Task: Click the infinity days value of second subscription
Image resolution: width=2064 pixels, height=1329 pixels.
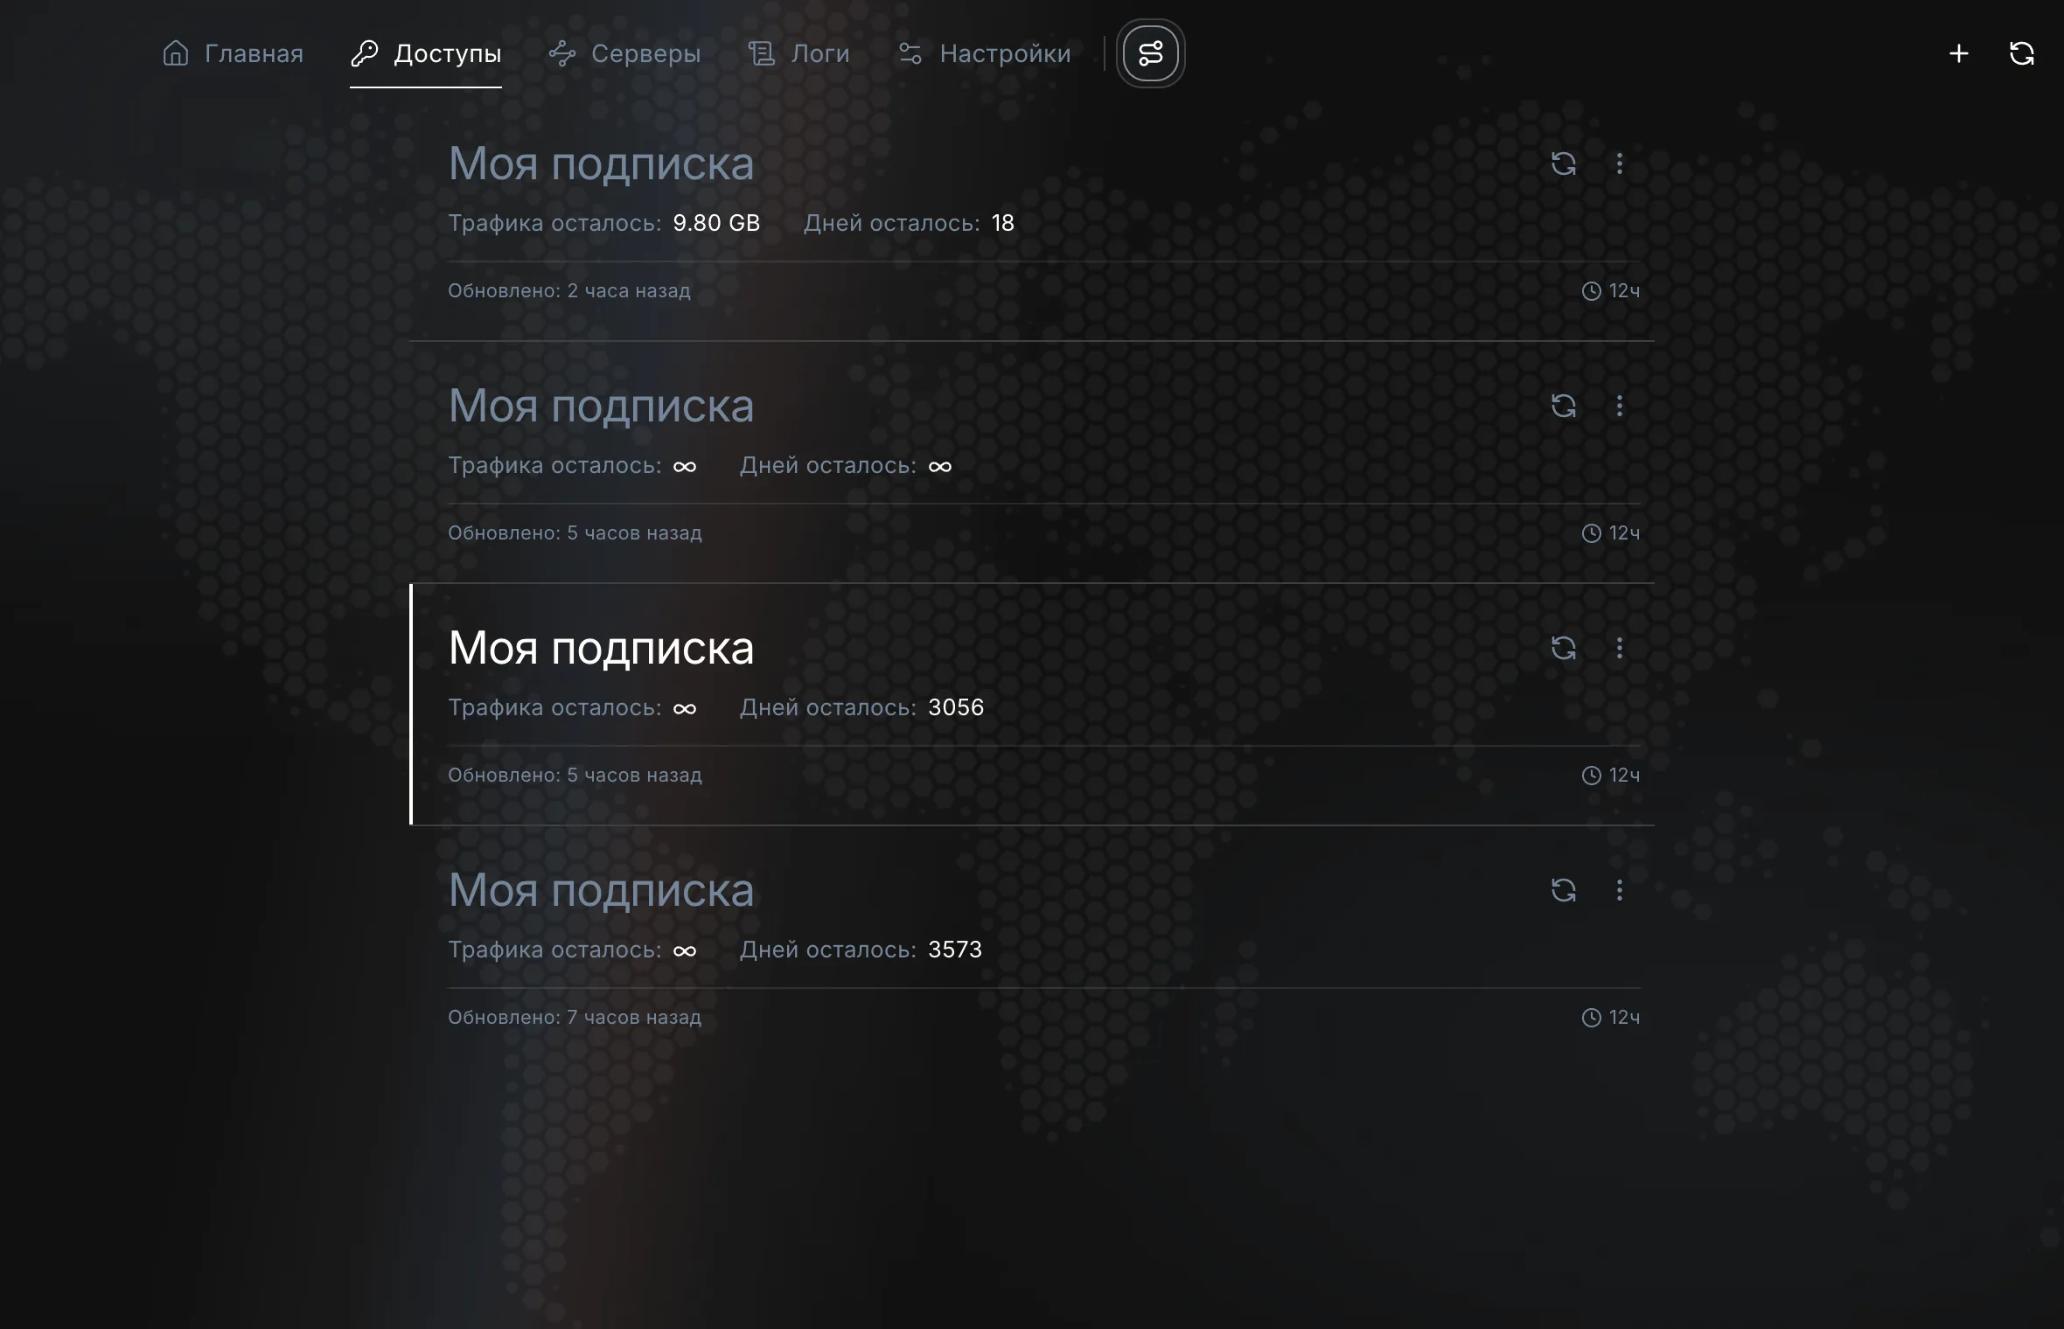Action: click(x=940, y=466)
